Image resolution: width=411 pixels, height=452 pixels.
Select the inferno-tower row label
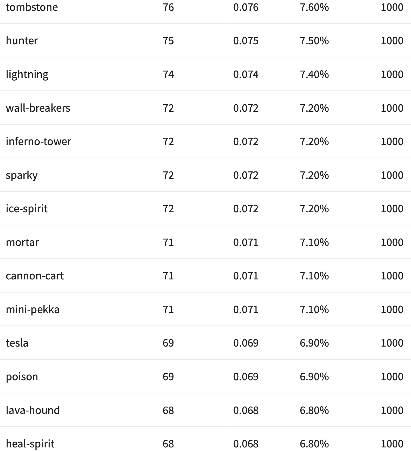click(38, 141)
